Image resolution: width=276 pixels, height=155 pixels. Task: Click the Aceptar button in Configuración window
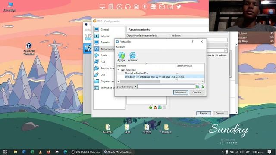[x=204, y=113]
